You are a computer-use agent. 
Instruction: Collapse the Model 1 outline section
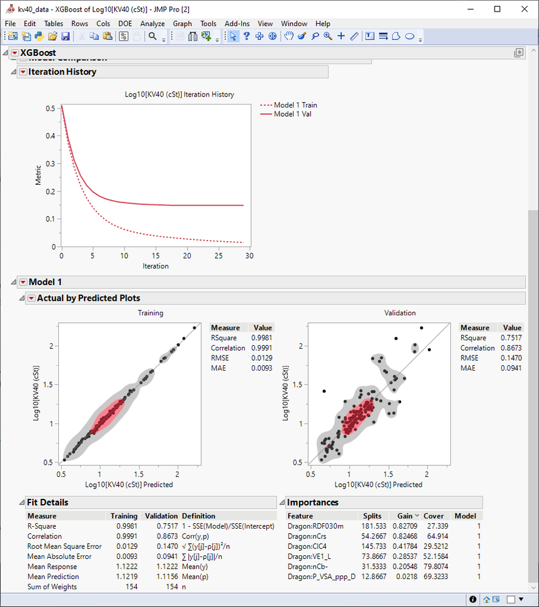pyautogui.click(x=13, y=282)
